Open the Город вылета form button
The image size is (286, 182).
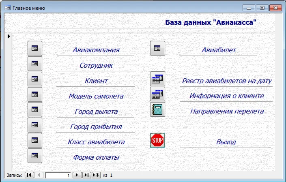35,109
